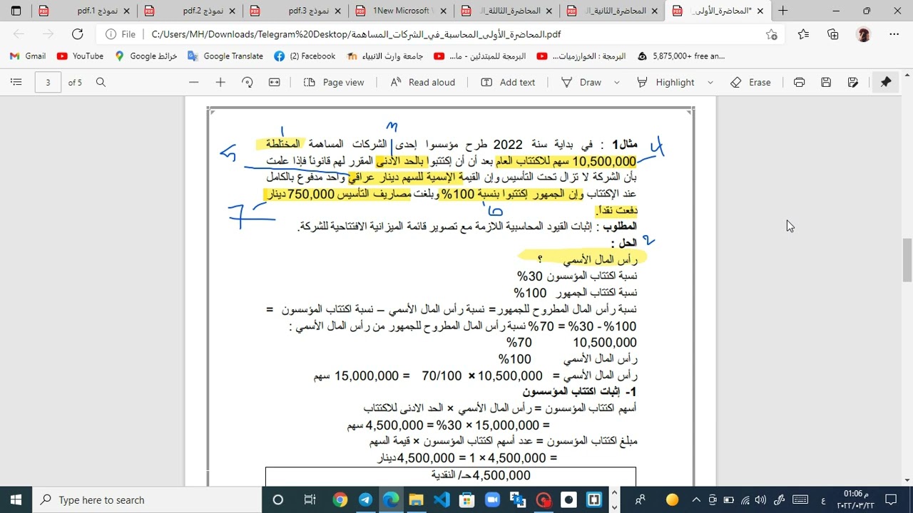Open the Google خرائط bookmark
The height and width of the screenshot is (513, 913).
[x=146, y=56]
